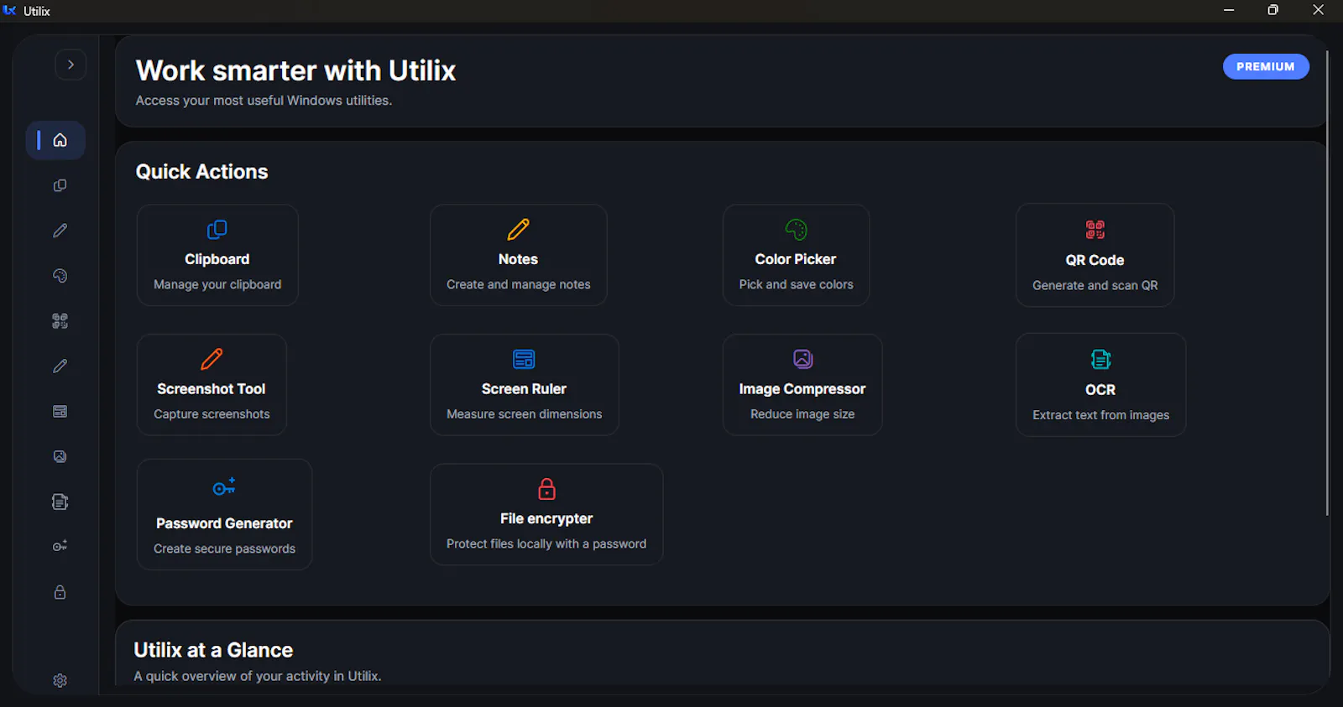
Task: Open Password Generator key icon in sidebar
Action: point(60,546)
